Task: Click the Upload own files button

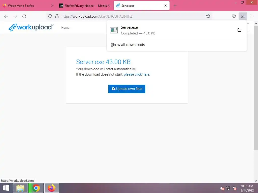Action: click(127, 89)
